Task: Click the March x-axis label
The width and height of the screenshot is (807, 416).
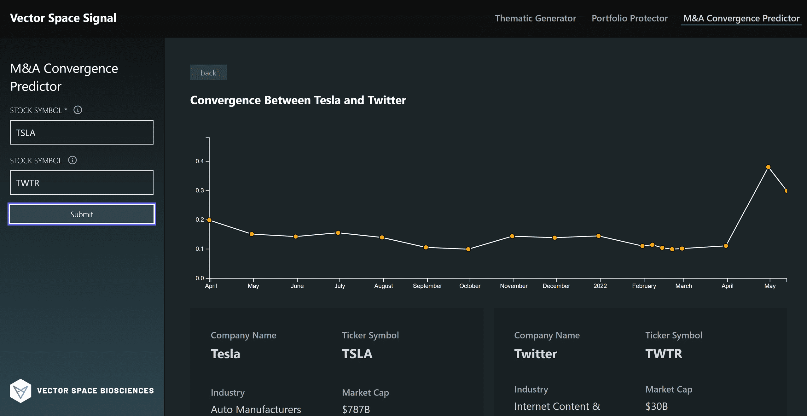Action: (683, 286)
